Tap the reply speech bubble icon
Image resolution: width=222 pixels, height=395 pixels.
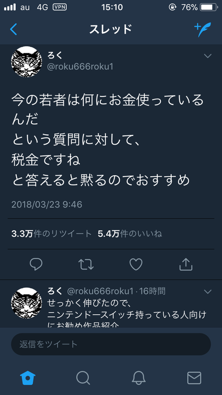pos(36,265)
